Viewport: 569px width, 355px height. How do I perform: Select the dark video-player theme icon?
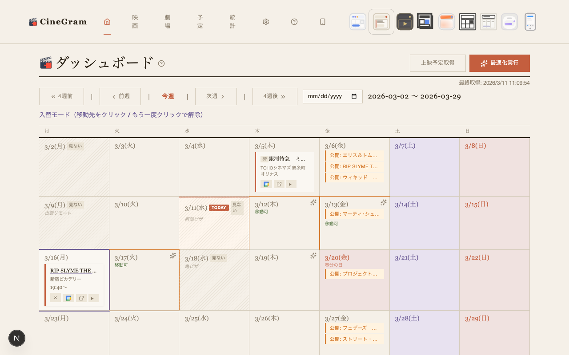pos(405,22)
